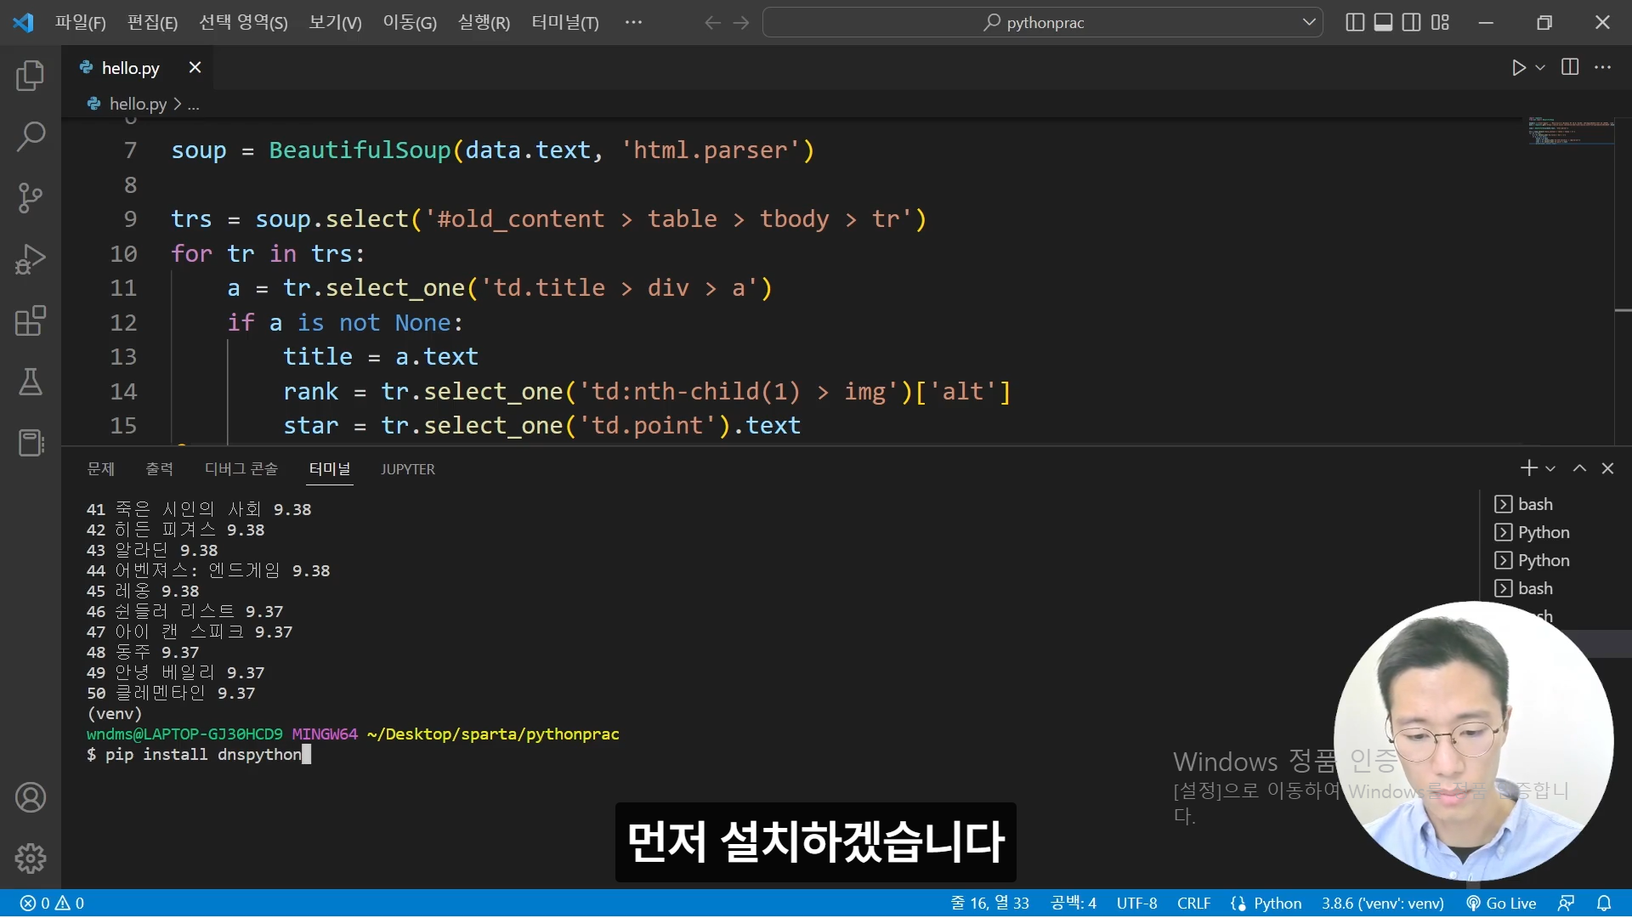The height and width of the screenshot is (918, 1632).
Task: Show more menus via title bar ellipsis
Action: point(633,22)
